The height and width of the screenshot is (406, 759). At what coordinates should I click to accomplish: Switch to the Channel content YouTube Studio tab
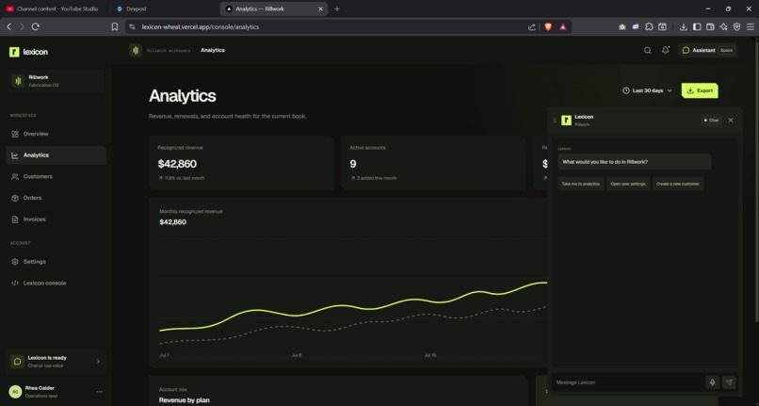click(x=53, y=8)
